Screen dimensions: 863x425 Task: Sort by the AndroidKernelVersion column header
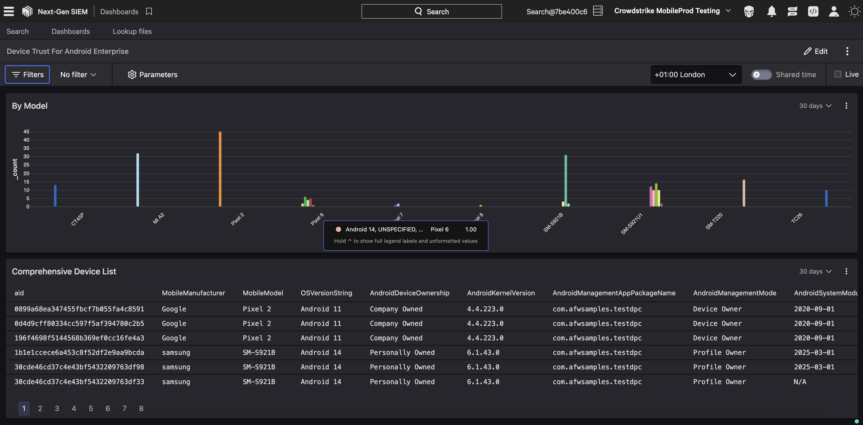coord(501,293)
